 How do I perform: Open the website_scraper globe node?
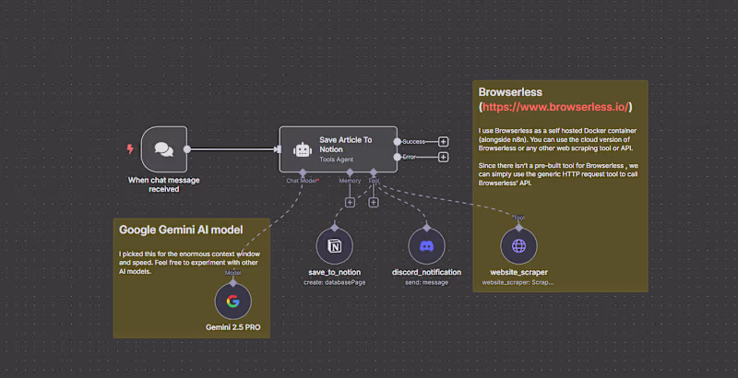pyautogui.click(x=518, y=246)
